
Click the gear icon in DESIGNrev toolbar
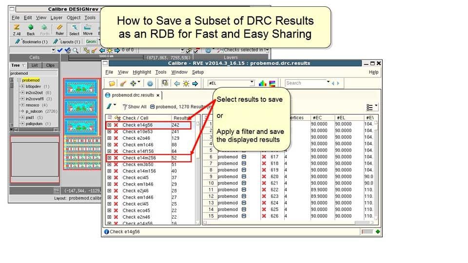click(208, 51)
